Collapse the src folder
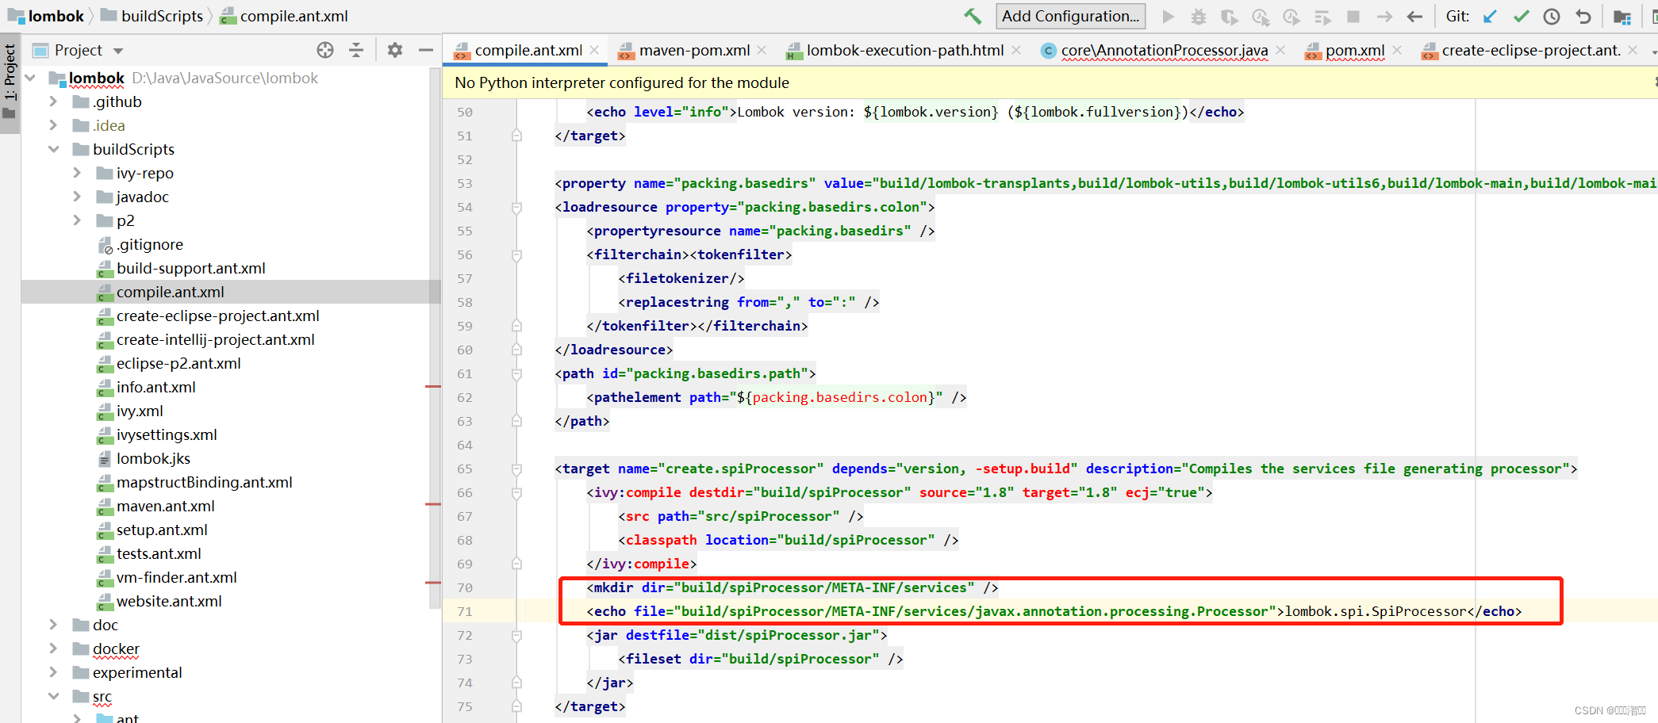Viewport: 1658px width, 723px height. pos(53,696)
